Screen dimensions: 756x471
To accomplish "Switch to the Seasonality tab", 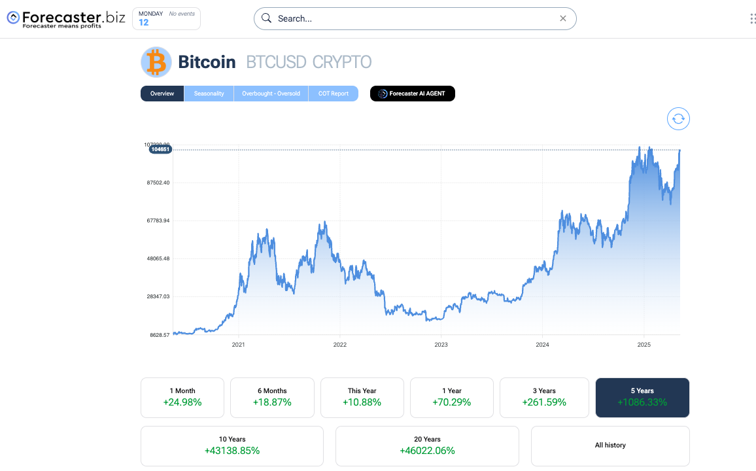I will 209,94.
